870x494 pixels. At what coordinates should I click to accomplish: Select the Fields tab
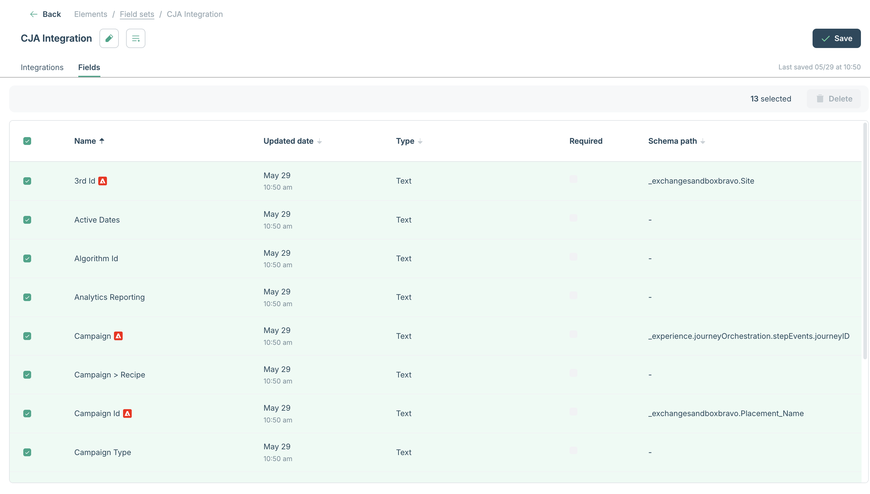(89, 67)
